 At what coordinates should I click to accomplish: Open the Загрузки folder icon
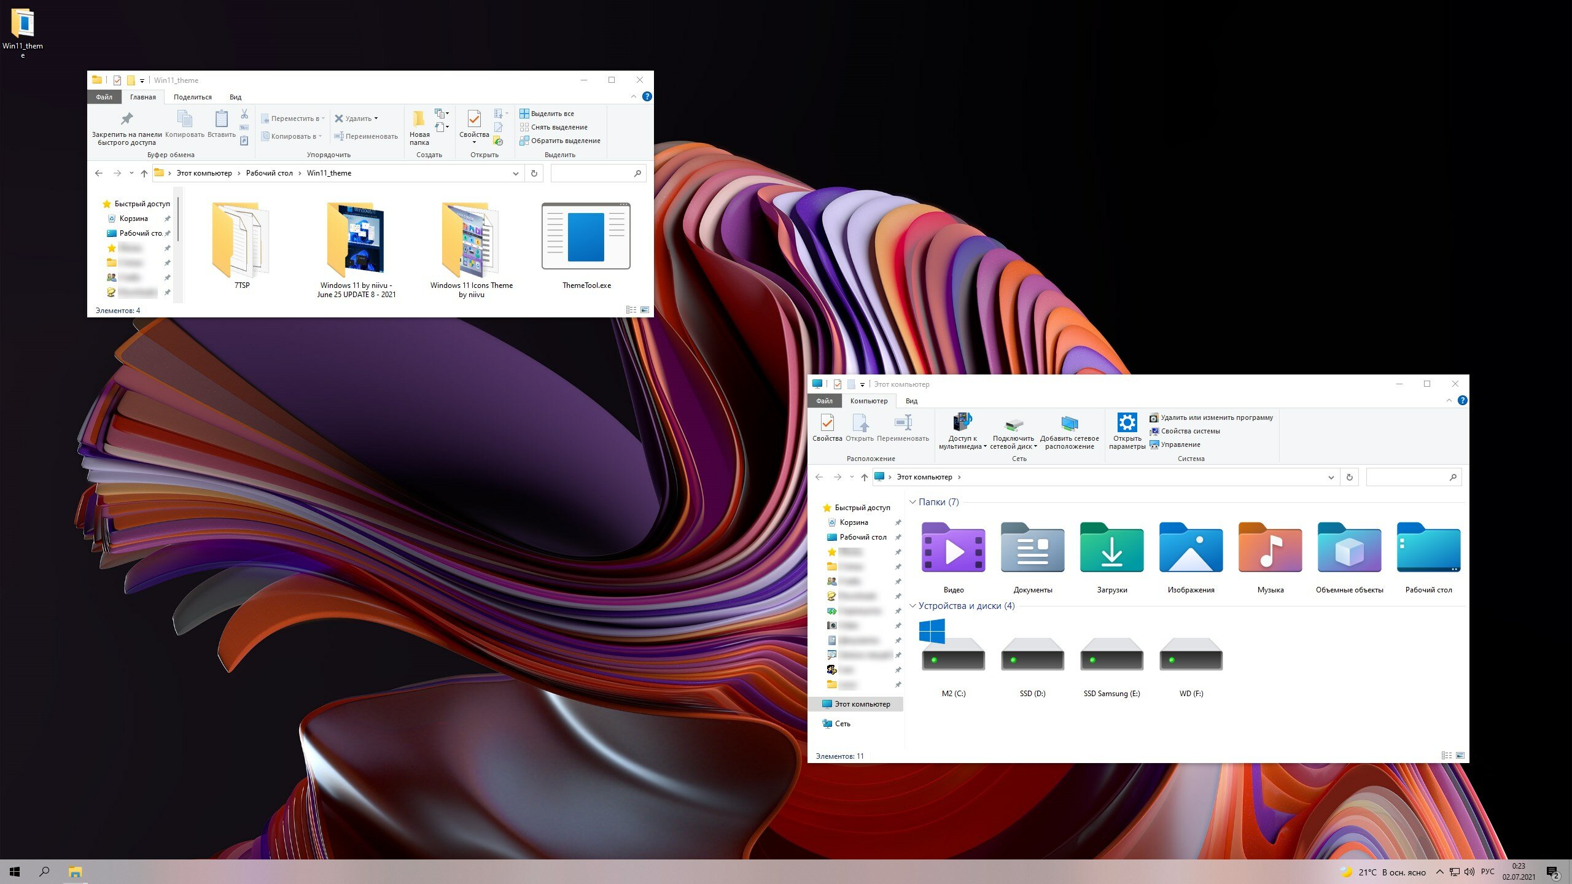click(1111, 547)
